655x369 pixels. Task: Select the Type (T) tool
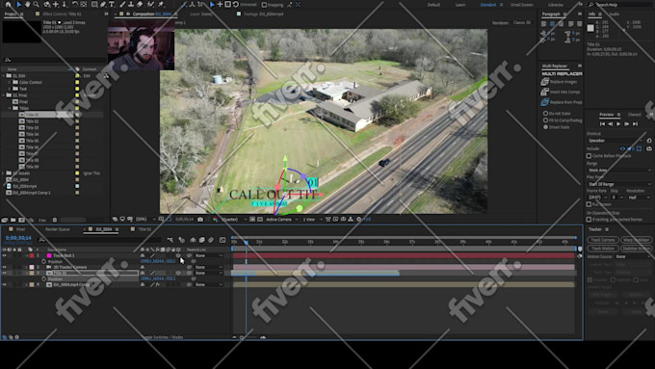pos(112,4)
